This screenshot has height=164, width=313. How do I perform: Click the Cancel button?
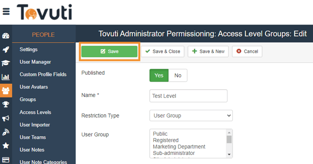pyautogui.click(x=247, y=51)
